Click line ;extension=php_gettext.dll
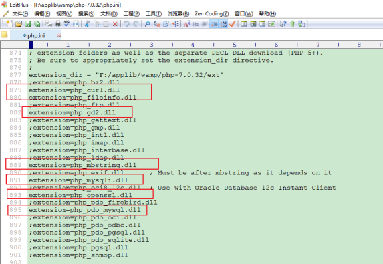 point(82,120)
